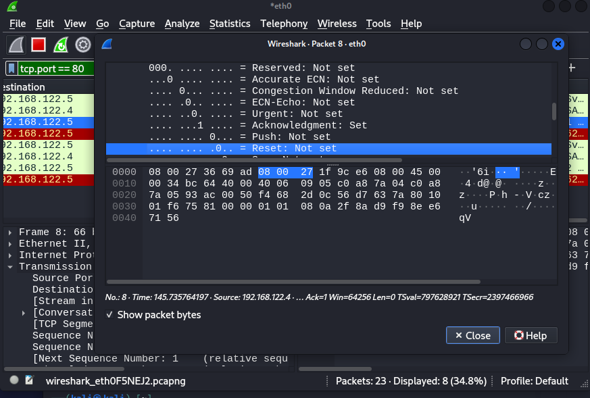Expand the Internet Protocol tree node
This screenshot has width=590, height=398.
point(10,255)
